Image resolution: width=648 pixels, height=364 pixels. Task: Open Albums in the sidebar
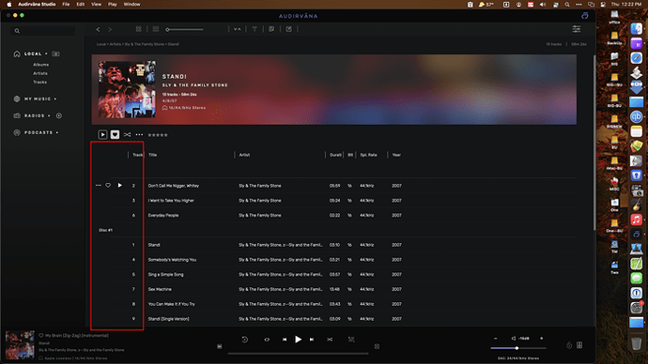click(x=41, y=65)
